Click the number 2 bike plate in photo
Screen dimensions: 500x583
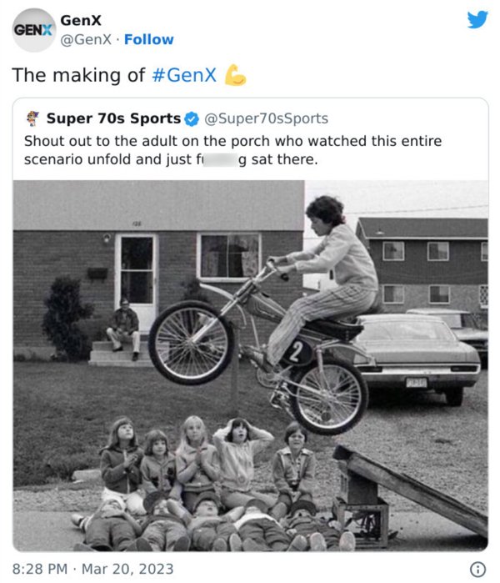click(x=296, y=352)
